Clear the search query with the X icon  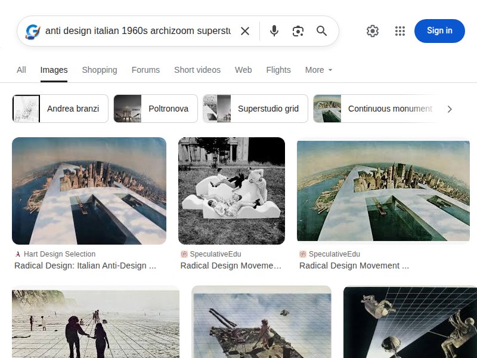pyautogui.click(x=245, y=30)
